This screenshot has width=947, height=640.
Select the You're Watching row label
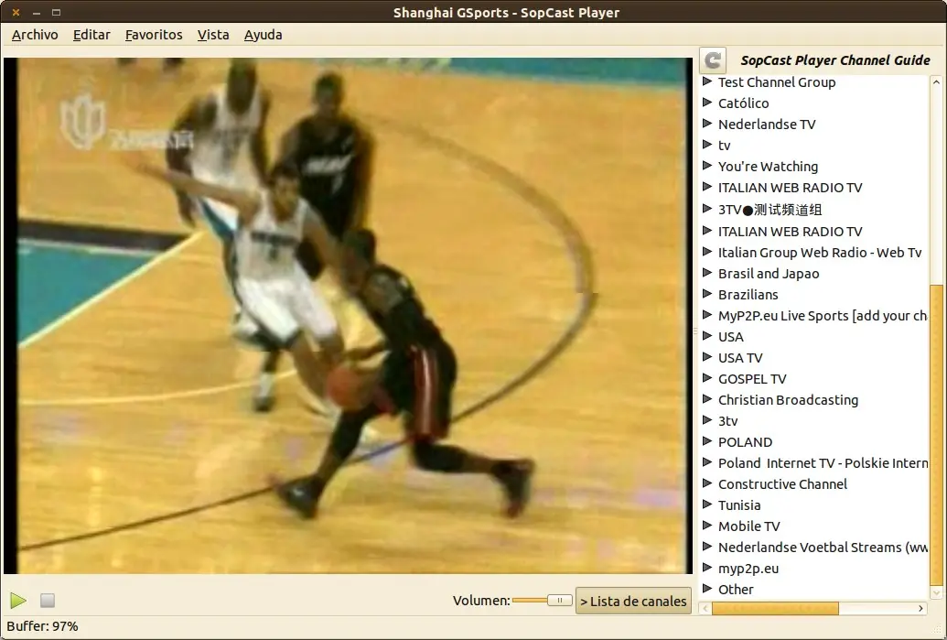point(768,167)
